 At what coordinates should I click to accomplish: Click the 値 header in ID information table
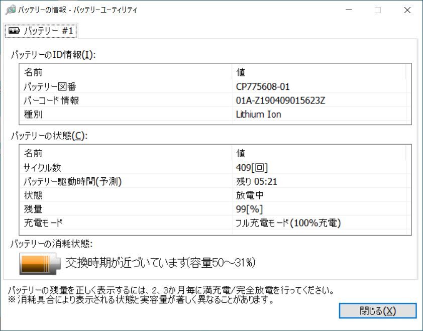click(241, 72)
